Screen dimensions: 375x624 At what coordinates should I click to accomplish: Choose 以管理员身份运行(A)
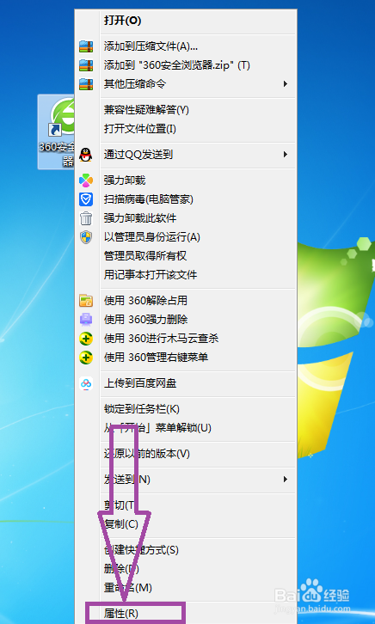click(152, 237)
